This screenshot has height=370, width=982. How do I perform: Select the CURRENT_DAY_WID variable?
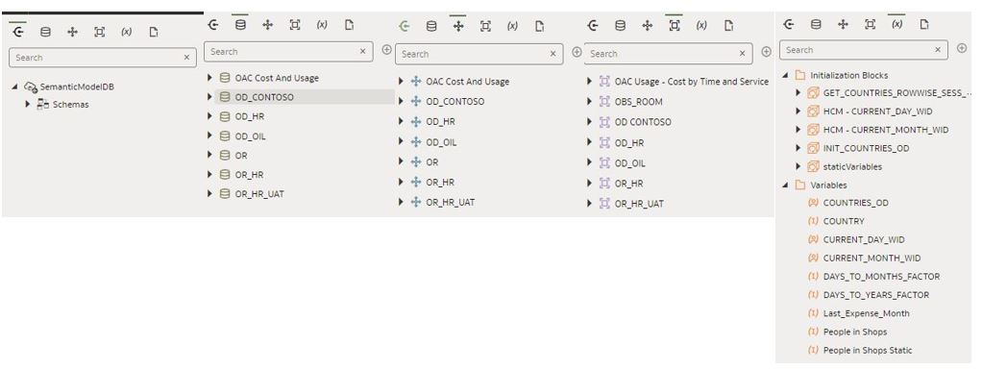(864, 240)
